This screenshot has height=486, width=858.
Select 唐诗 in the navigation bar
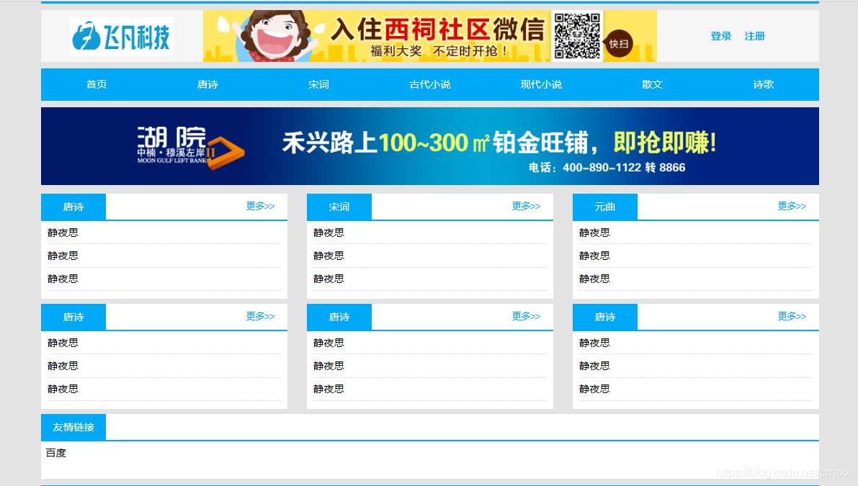click(x=207, y=84)
